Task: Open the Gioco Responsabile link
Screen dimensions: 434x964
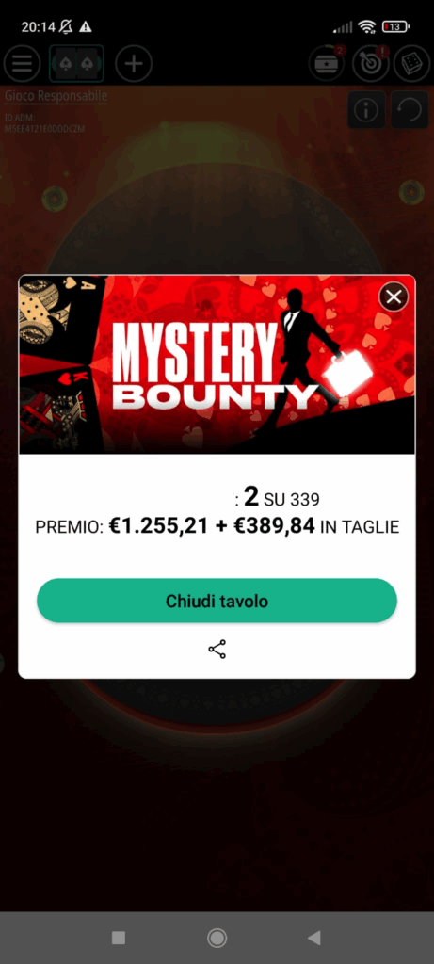Action: click(x=56, y=96)
